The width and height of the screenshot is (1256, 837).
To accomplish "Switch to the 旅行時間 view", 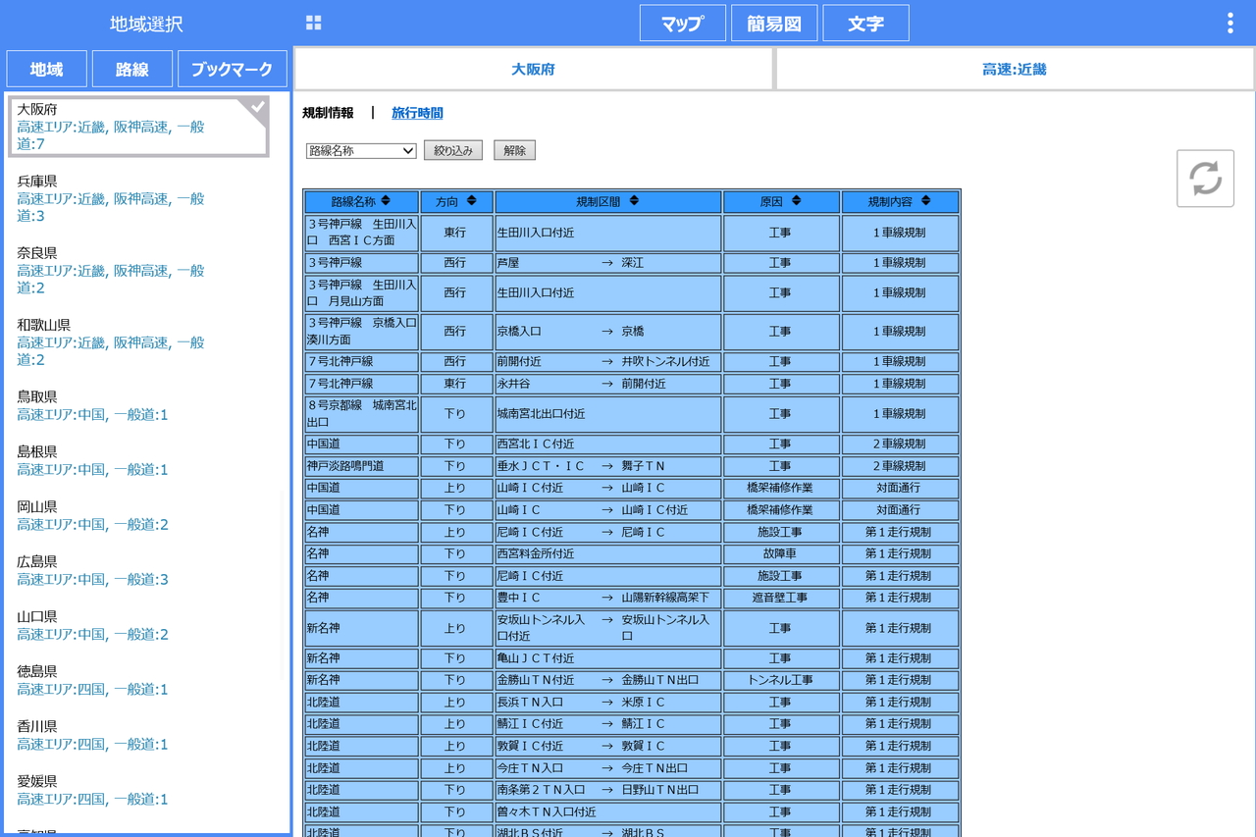I will point(417,112).
